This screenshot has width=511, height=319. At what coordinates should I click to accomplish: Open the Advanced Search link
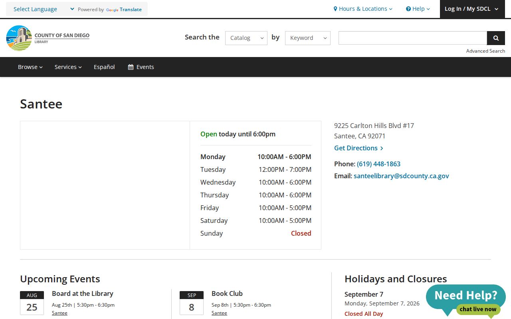pyautogui.click(x=485, y=51)
